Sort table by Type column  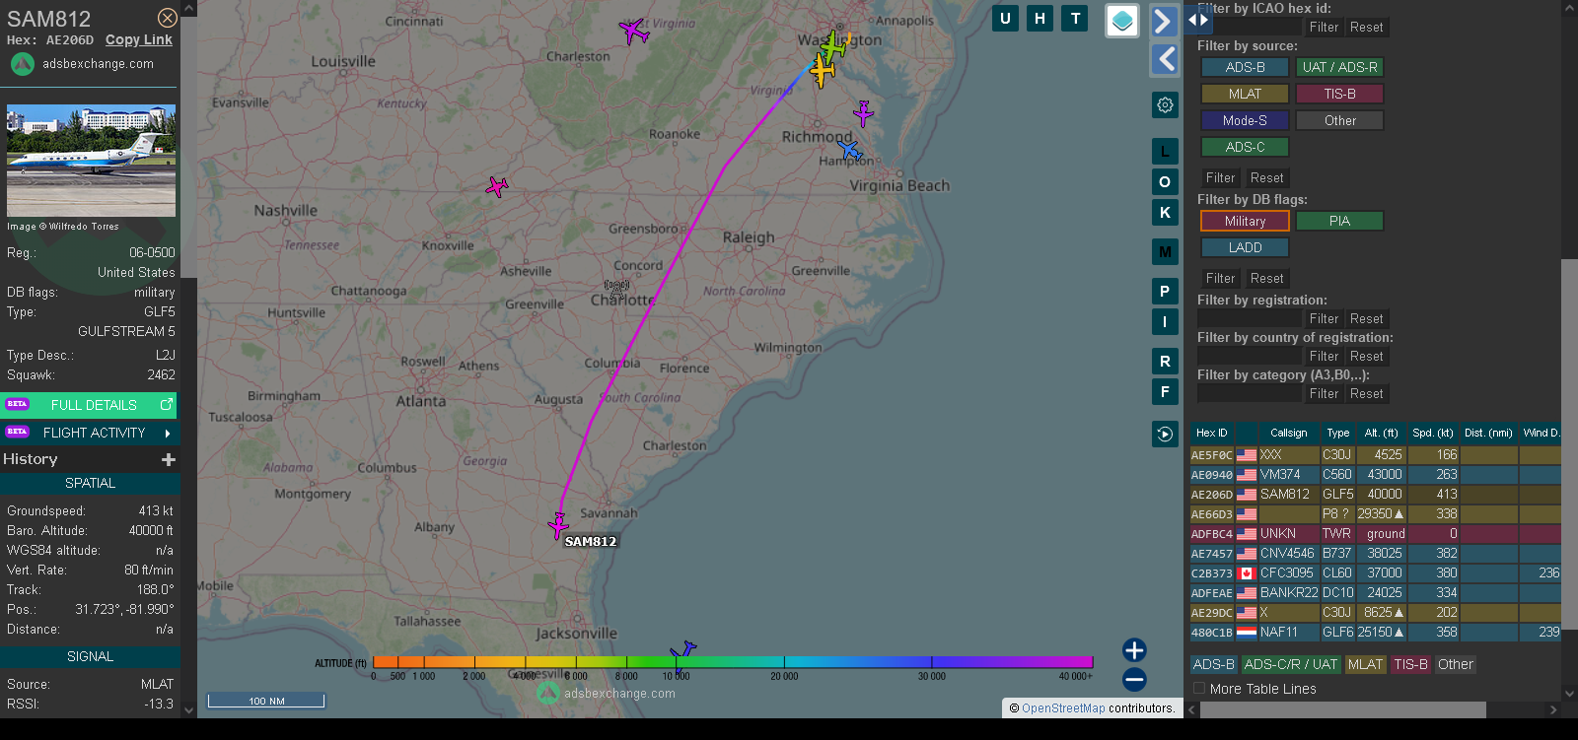click(1337, 433)
